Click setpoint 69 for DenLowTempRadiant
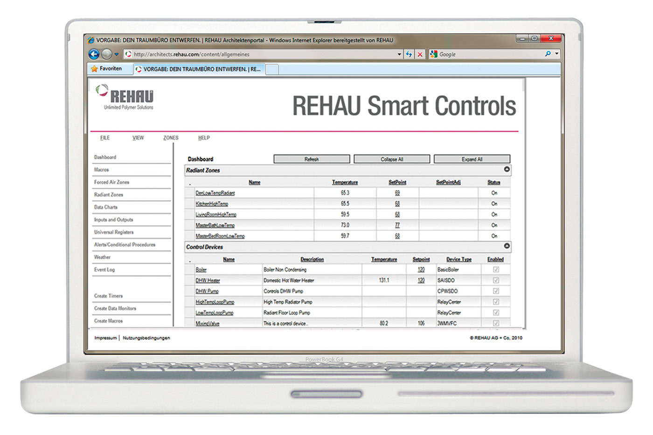The width and height of the screenshot is (653, 435). [x=397, y=193]
